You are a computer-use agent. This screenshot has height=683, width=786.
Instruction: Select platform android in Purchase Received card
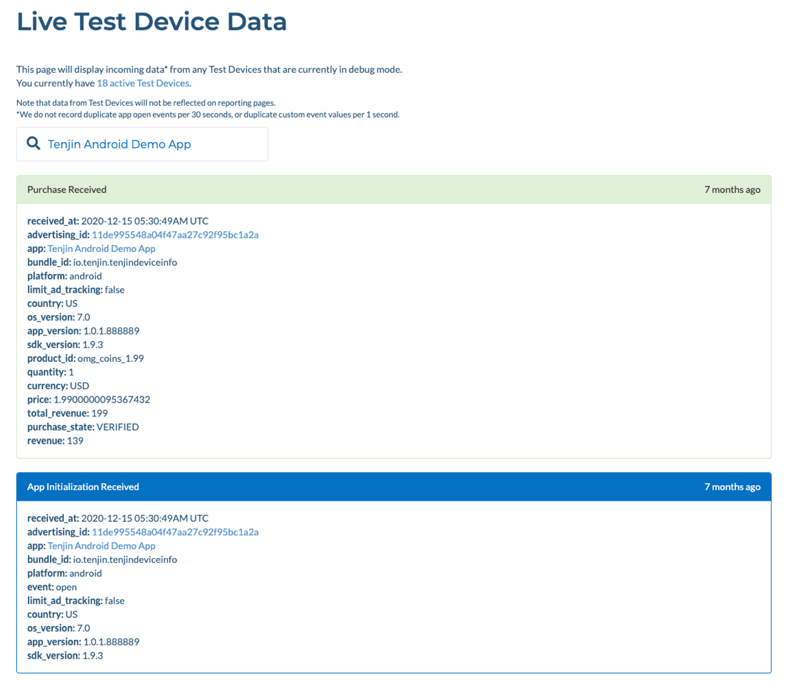point(86,276)
